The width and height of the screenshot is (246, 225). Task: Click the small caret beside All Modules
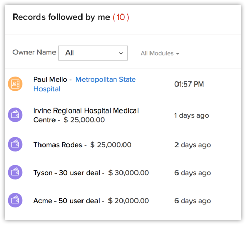[x=177, y=54]
